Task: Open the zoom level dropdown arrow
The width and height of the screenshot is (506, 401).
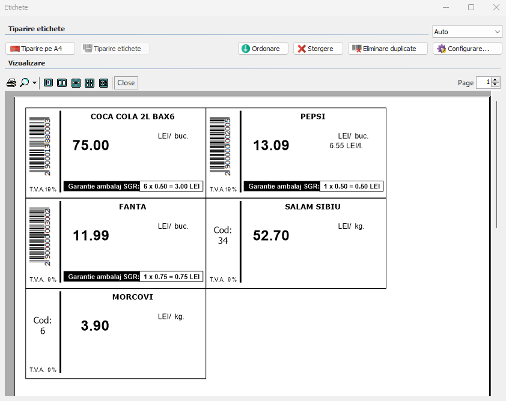Action: click(x=34, y=83)
